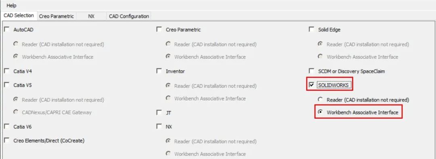Check the Catia V5 option
436x159 pixels.
pos(7,85)
